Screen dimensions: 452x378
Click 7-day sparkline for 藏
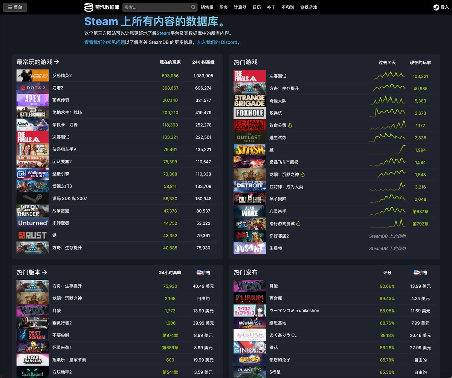[x=388, y=150]
